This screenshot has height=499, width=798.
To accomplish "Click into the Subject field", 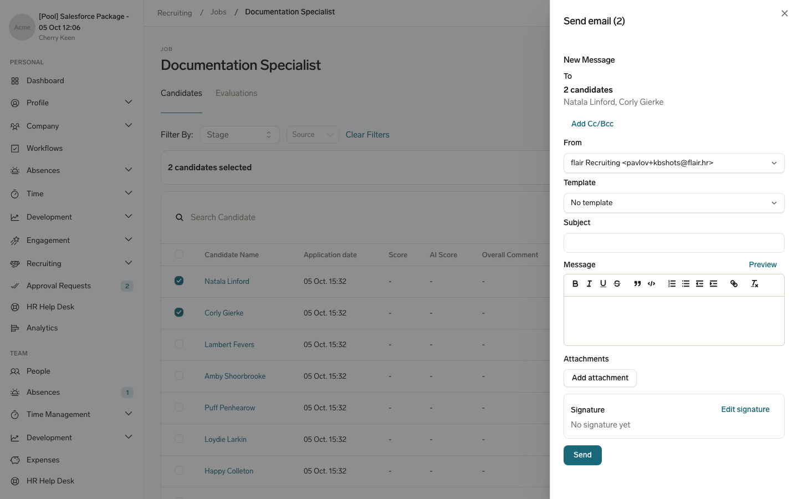I will pyautogui.click(x=674, y=243).
